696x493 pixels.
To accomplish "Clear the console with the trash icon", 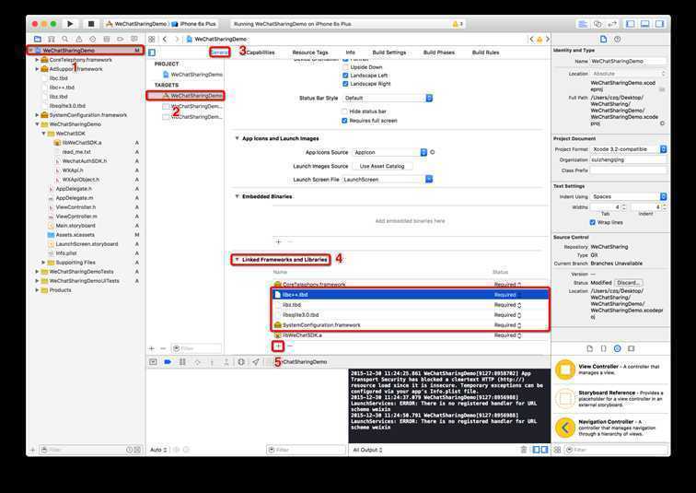I will (x=524, y=450).
